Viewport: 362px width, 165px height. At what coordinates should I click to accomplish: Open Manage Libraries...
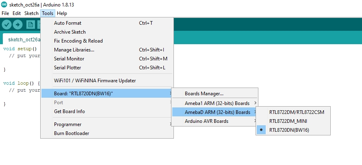click(x=107, y=50)
